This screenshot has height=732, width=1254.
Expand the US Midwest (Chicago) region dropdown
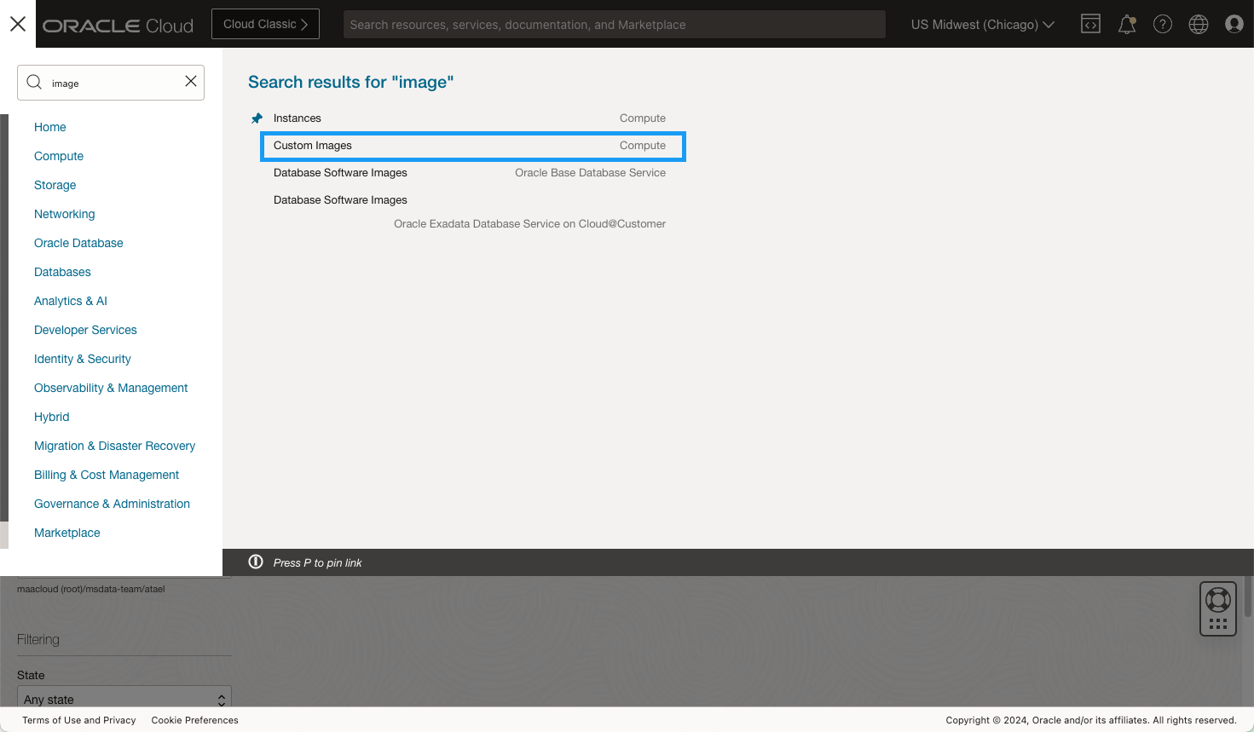coord(982,25)
